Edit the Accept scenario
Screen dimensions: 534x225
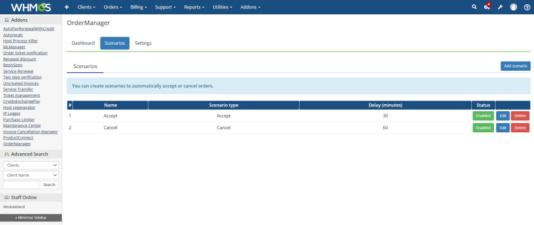coord(503,115)
